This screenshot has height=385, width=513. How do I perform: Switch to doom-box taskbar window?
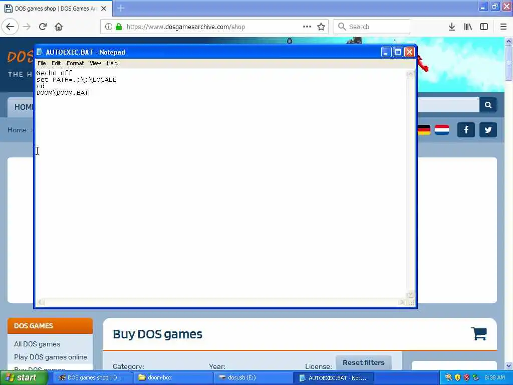tap(173, 378)
